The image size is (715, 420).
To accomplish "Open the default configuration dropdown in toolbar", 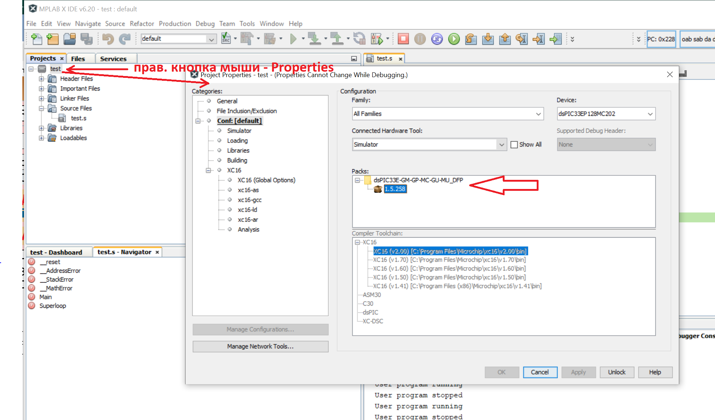I will point(211,39).
